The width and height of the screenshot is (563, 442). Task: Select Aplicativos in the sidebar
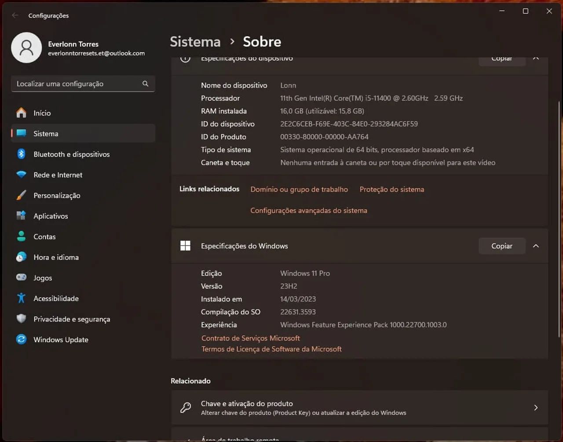click(83, 216)
